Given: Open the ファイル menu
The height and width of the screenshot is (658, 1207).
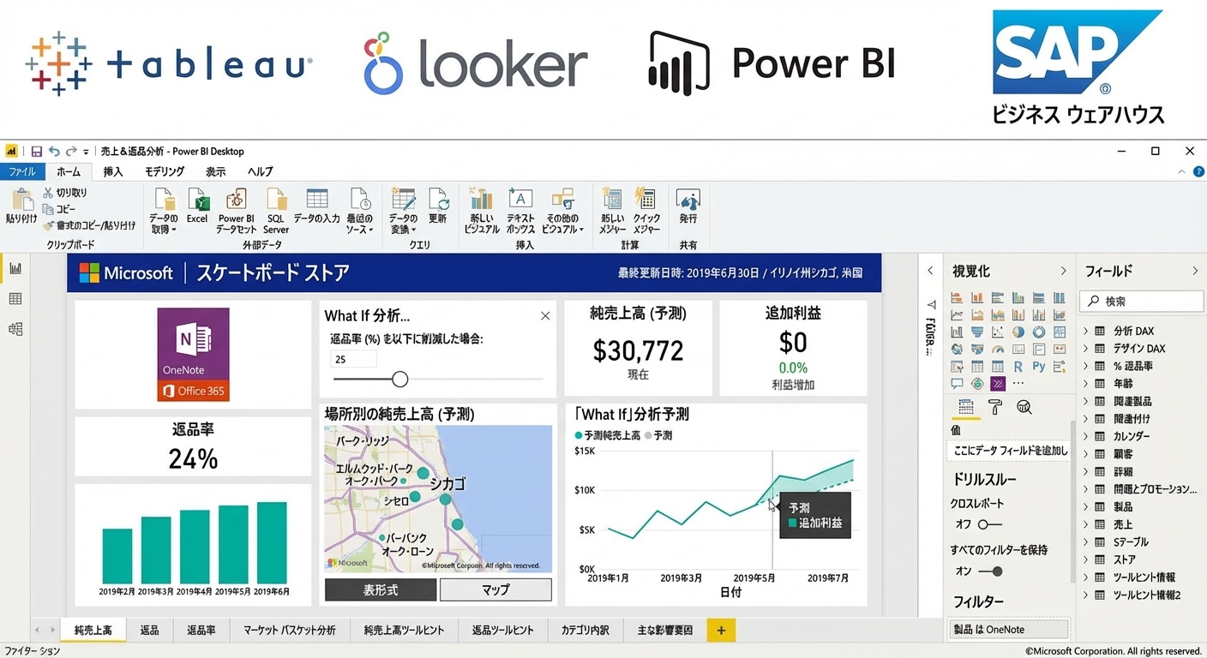Looking at the screenshot, I should pyautogui.click(x=22, y=171).
